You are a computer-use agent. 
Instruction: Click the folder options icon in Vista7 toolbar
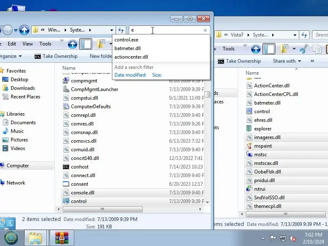coord(285,49)
